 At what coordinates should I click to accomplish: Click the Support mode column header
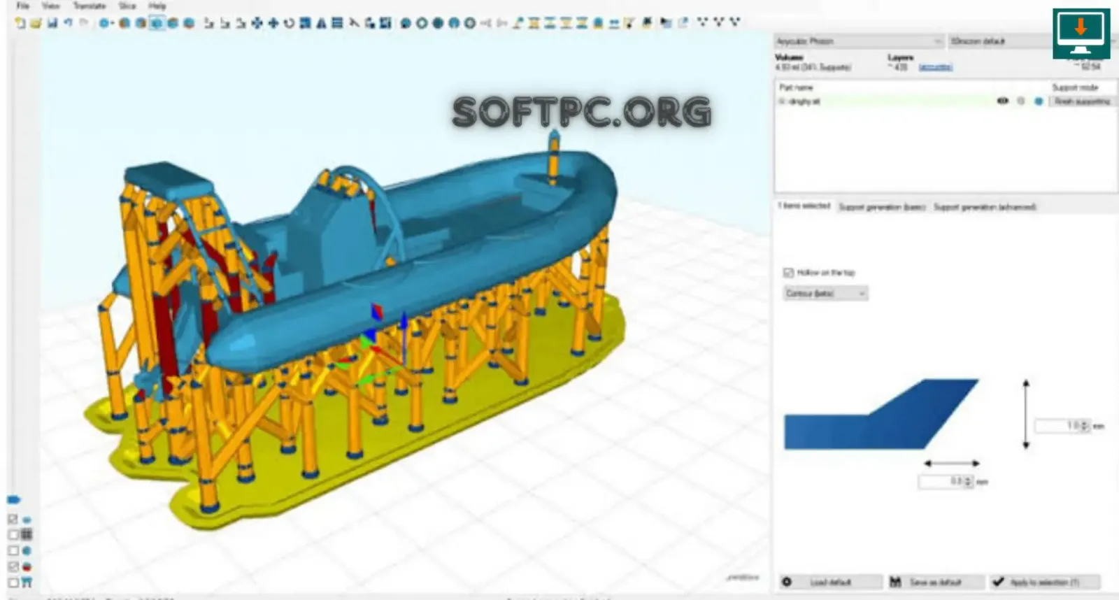coord(1075,87)
